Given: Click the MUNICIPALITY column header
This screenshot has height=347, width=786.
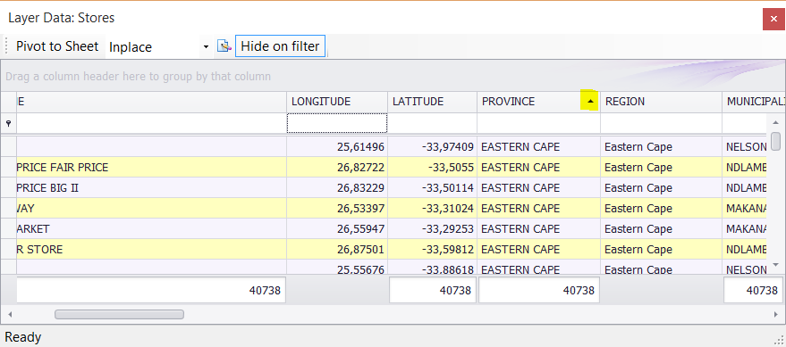Looking at the screenshot, I should coord(754,102).
